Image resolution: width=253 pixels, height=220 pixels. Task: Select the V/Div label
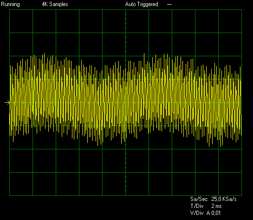tap(197, 213)
